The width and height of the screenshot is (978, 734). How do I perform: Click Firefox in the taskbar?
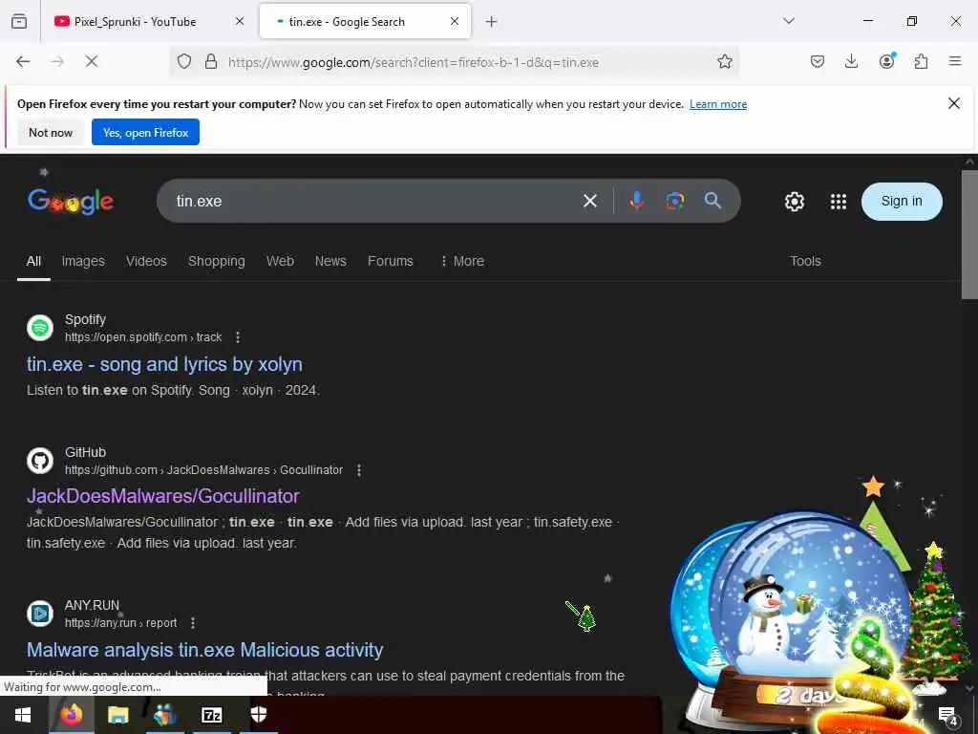pyautogui.click(x=71, y=715)
